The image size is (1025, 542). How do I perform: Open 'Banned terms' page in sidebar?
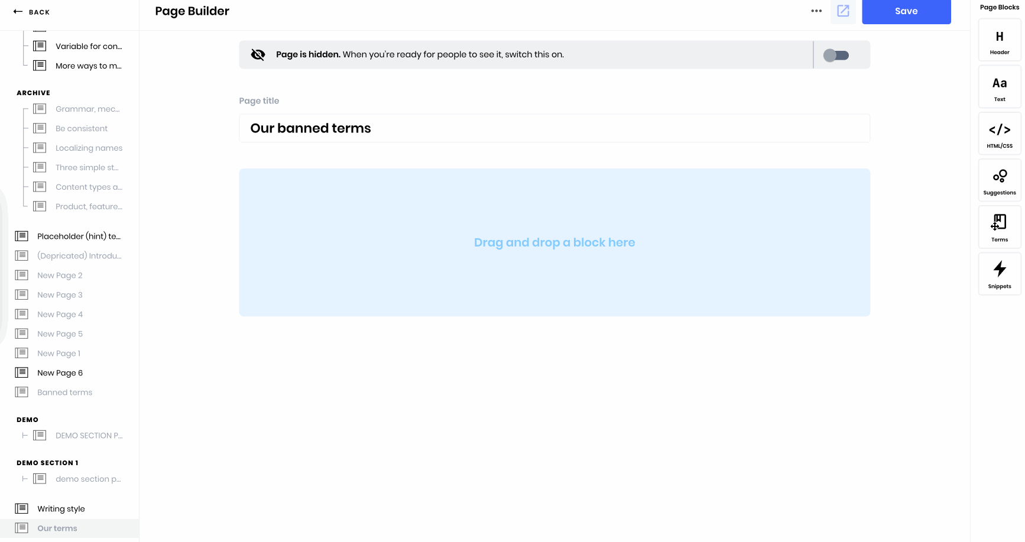(x=64, y=392)
